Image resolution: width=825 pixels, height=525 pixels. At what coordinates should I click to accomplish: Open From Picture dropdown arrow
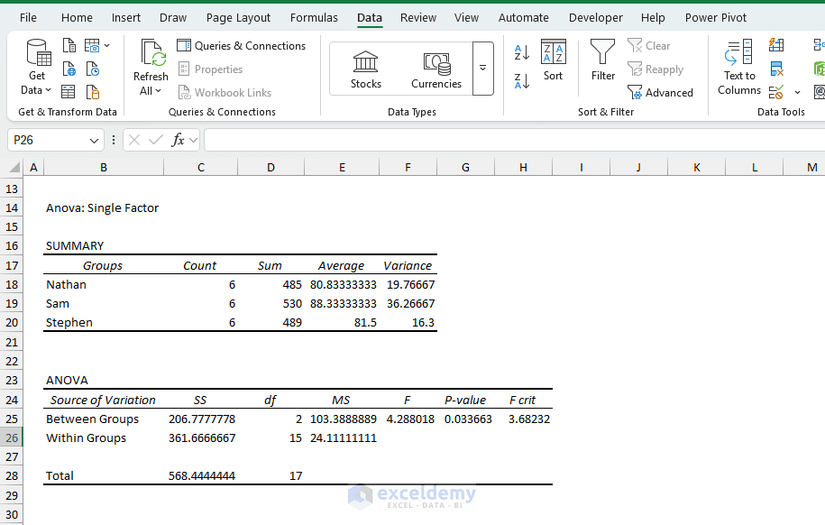click(106, 45)
